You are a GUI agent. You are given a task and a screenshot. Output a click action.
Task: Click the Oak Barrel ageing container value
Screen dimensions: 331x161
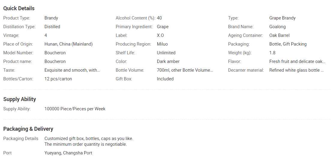point(279,35)
